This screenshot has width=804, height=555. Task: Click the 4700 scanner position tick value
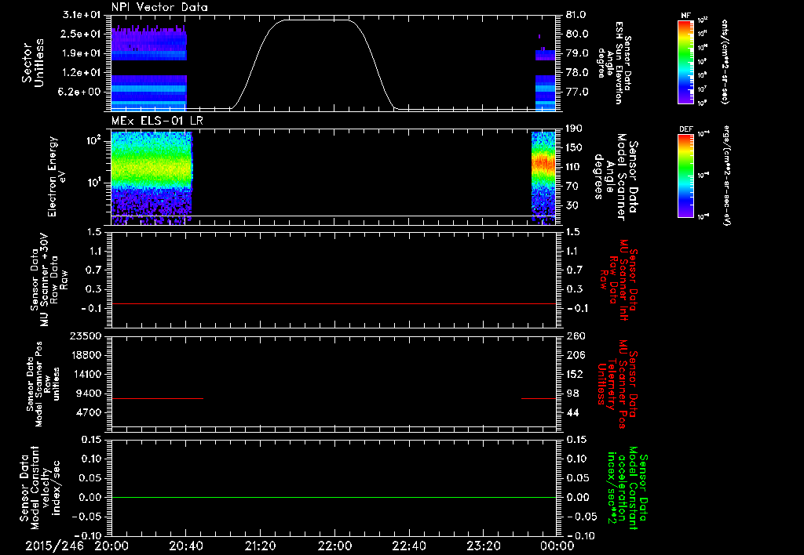[88, 412]
